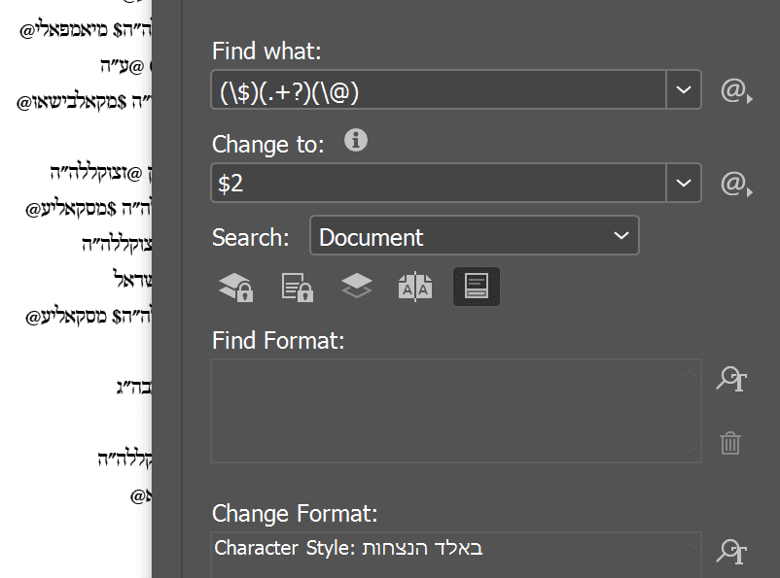The height and width of the screenshot is (578, 780).
Task: Click inside the Find what GREP field
Action: coord(438,90)
